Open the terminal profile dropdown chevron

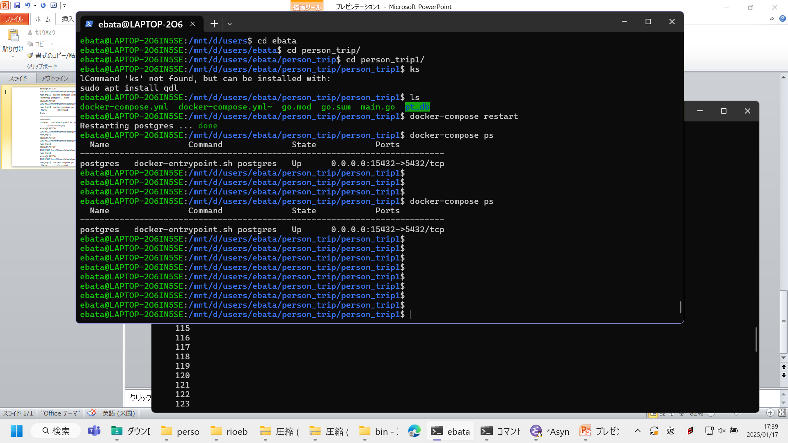tap(229, 24)
